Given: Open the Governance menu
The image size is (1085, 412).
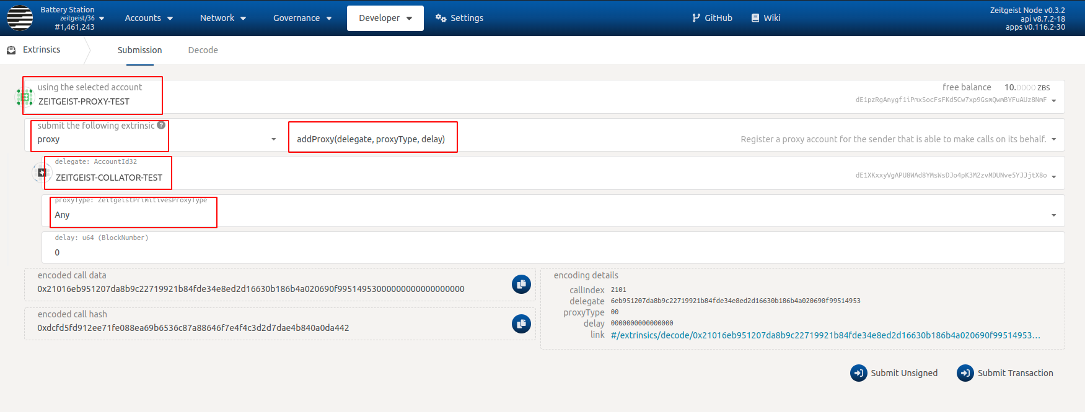Looking at the screenshot, I should [x=302, y=18].
